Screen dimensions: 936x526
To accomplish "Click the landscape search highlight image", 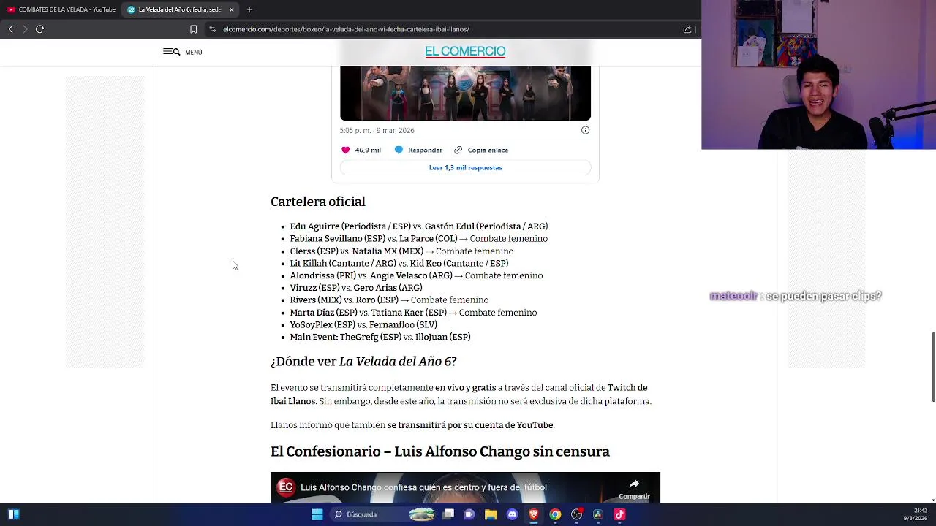I will (422, 514).
